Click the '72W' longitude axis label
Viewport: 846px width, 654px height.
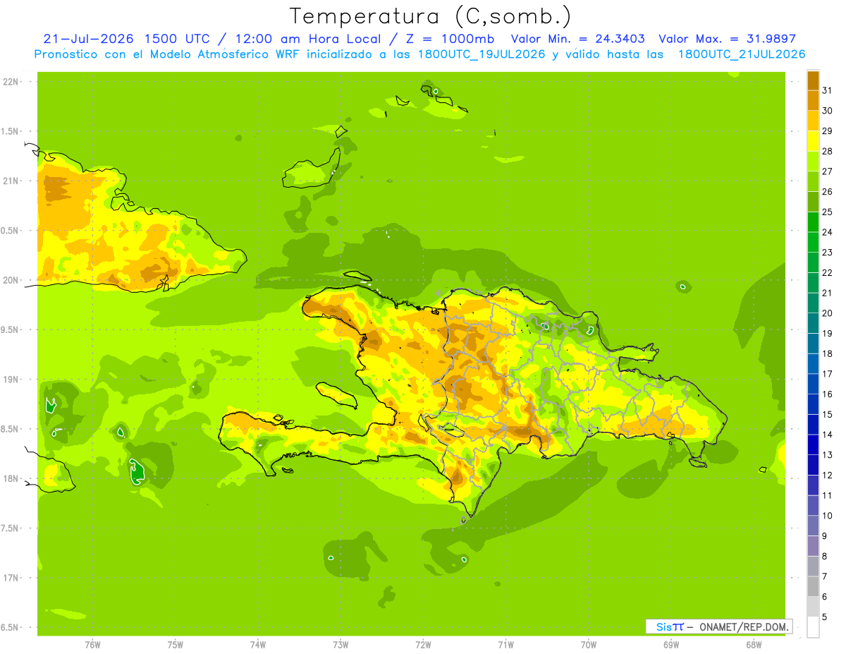[x=423, y=645]
